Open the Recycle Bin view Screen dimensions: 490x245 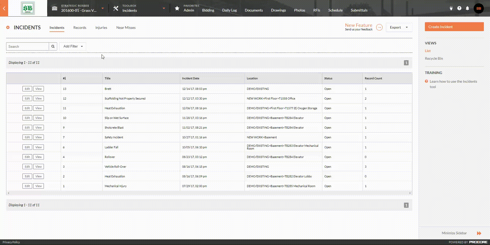[434, 58]
